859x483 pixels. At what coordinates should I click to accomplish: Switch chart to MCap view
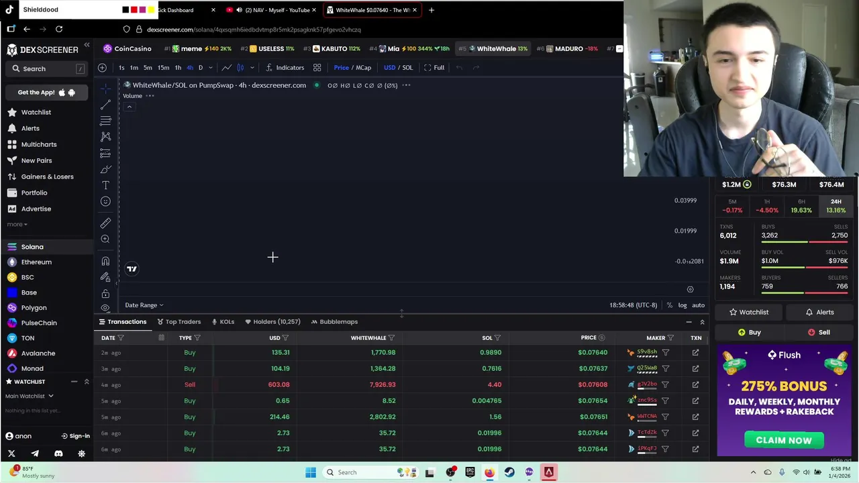click(363, 67)
